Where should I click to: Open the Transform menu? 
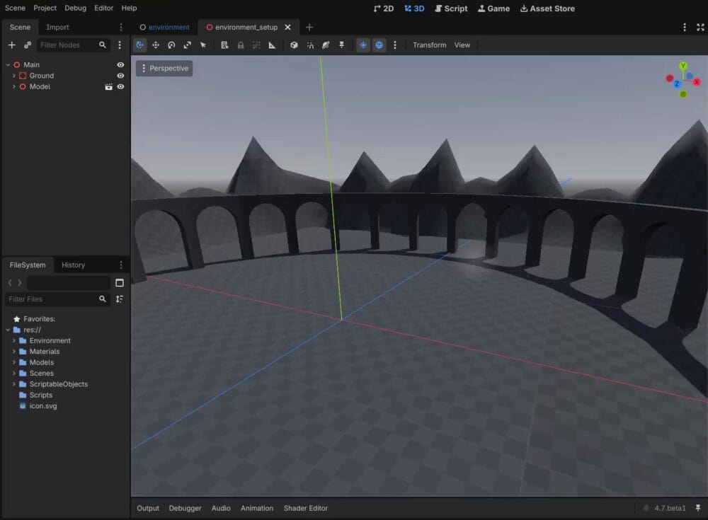[x=430, y=45]
